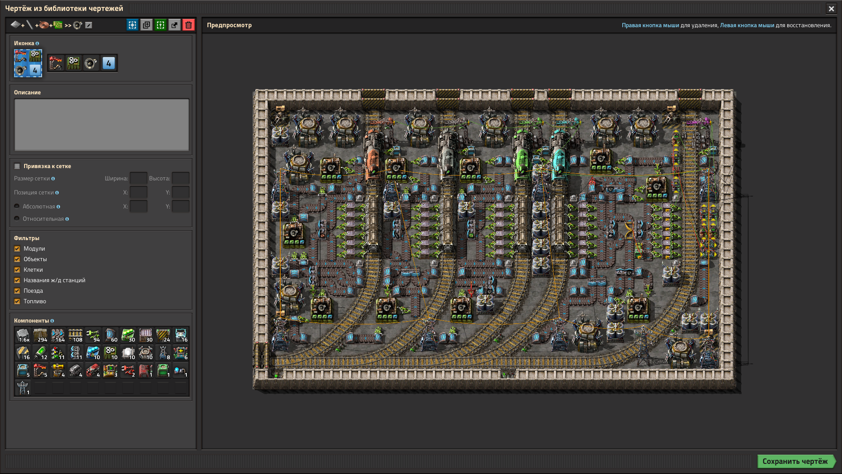Image resolution: width=842 pixels, height=474 pixels.
Task: Click the pencil edit-name icon
Action: pos(89,25)
